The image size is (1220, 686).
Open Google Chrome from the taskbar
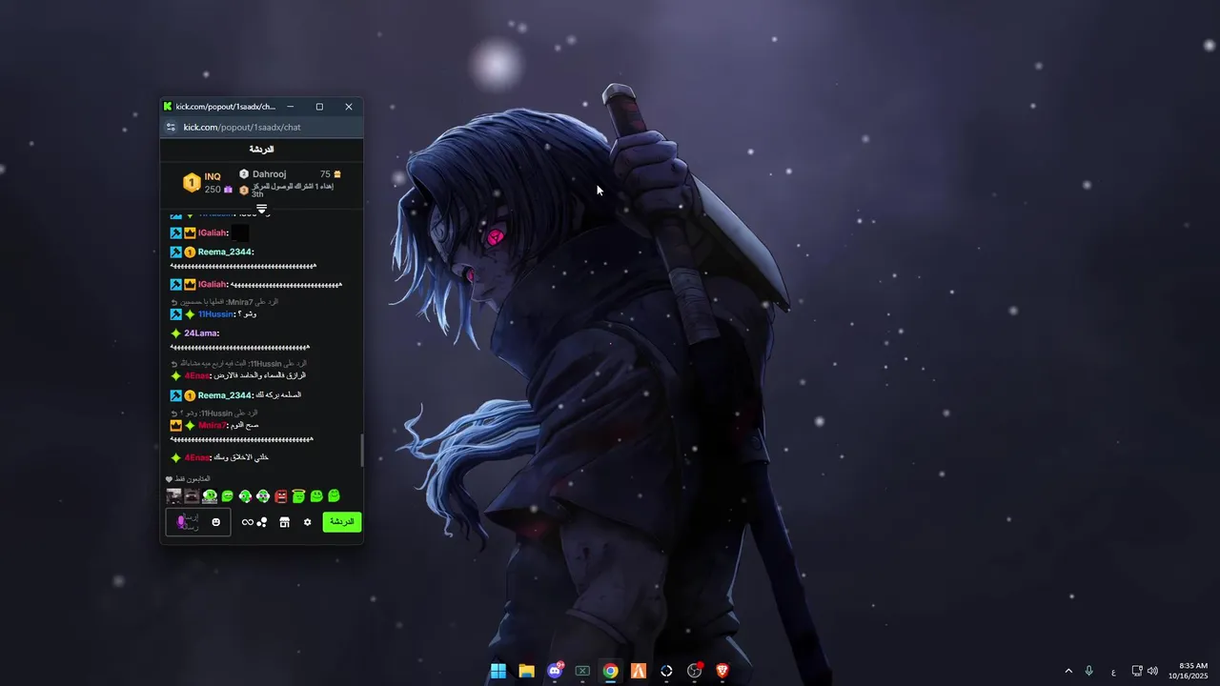pos(610,671)
